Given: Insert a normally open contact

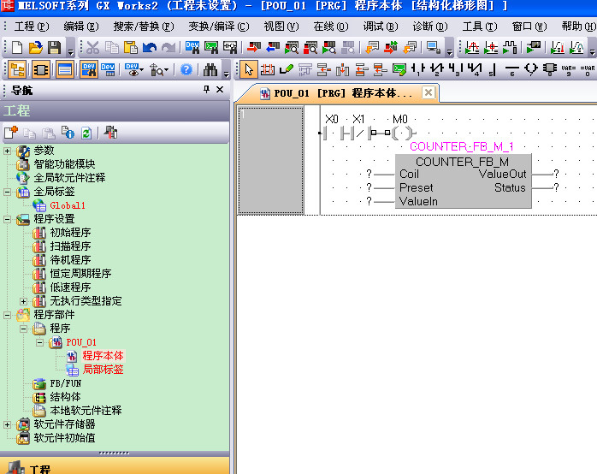Looking at the screenshot, I should pos(417,69).
